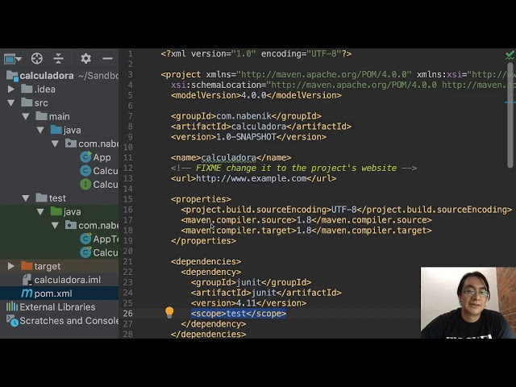Open the Calcu interface with green icon

click(106, 185)
